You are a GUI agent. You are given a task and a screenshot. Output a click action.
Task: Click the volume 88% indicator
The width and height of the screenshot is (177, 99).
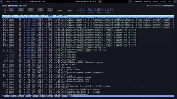coord(155,1)
